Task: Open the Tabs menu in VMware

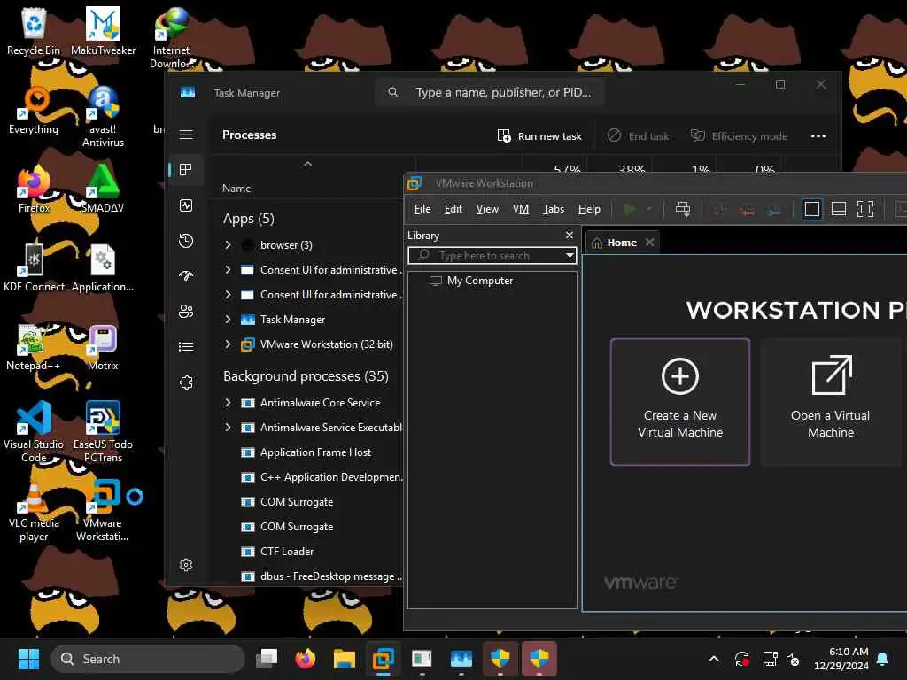Action: tap(553, 209)
